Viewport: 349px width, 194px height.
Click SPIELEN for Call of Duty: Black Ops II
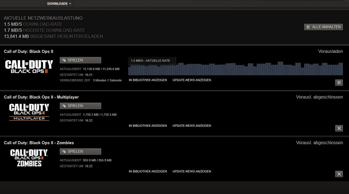coord(80,60)
